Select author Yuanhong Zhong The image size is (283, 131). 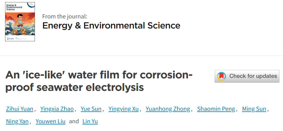168,109
